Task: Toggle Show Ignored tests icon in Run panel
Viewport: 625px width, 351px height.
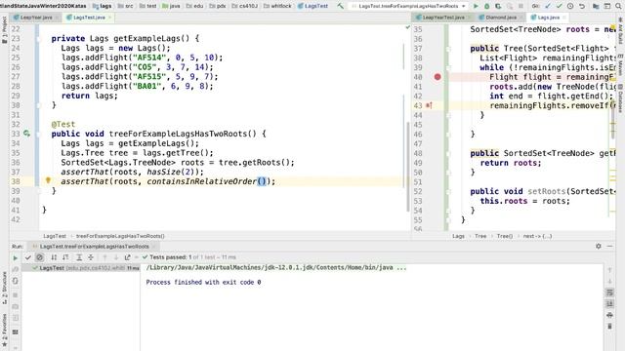Action: pos(39,257)
